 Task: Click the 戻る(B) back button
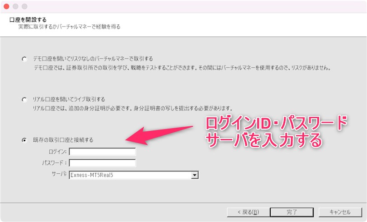[x=248, y=212]
